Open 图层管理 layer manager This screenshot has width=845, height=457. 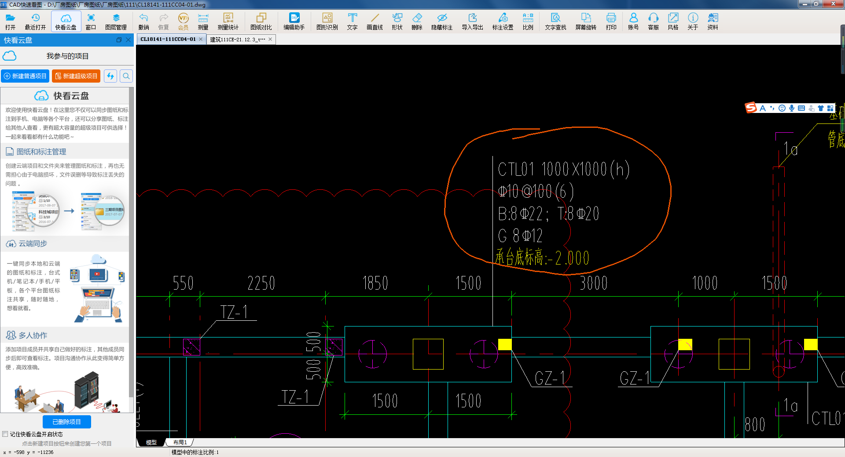tap(116, 21)
